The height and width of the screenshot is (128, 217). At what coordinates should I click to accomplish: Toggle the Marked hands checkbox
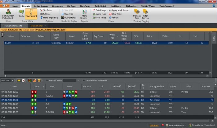point(47,81)
